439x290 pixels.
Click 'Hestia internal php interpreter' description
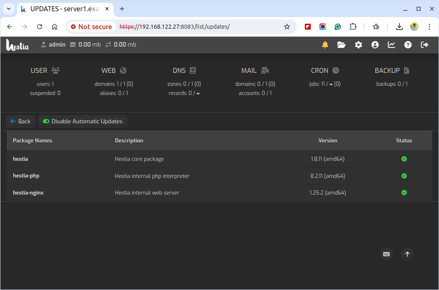tap(152, 176)
